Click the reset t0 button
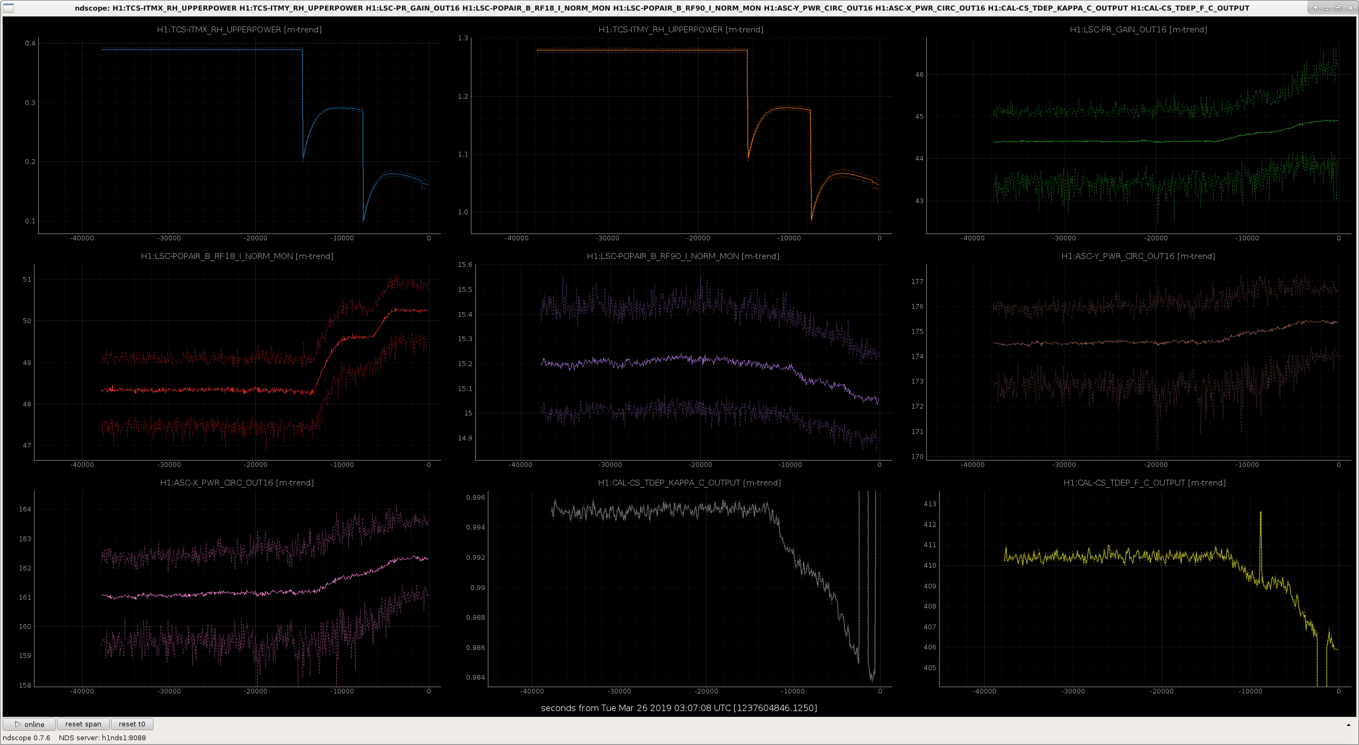This screenshot has width=1359, height=745. (x=132, y=724)
